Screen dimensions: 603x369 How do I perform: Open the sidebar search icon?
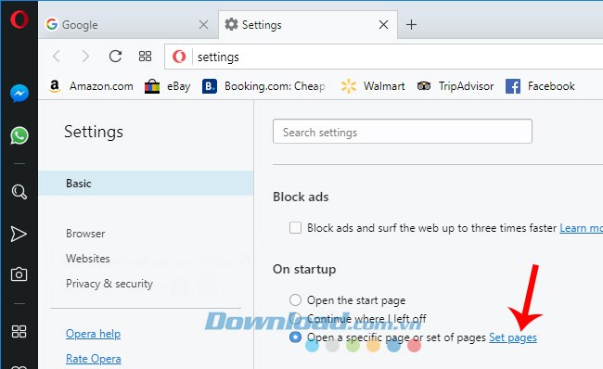click(19, 191)
